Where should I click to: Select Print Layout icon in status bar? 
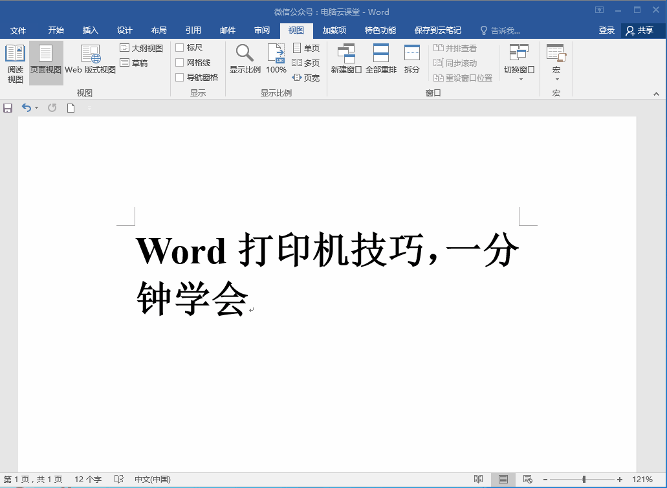(503, 480)
